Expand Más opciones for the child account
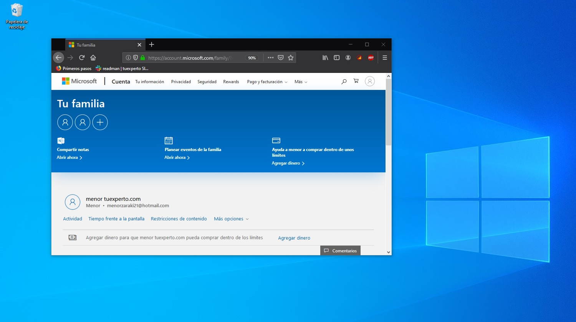This screenshot has height=322, width=576. (231, 219)
